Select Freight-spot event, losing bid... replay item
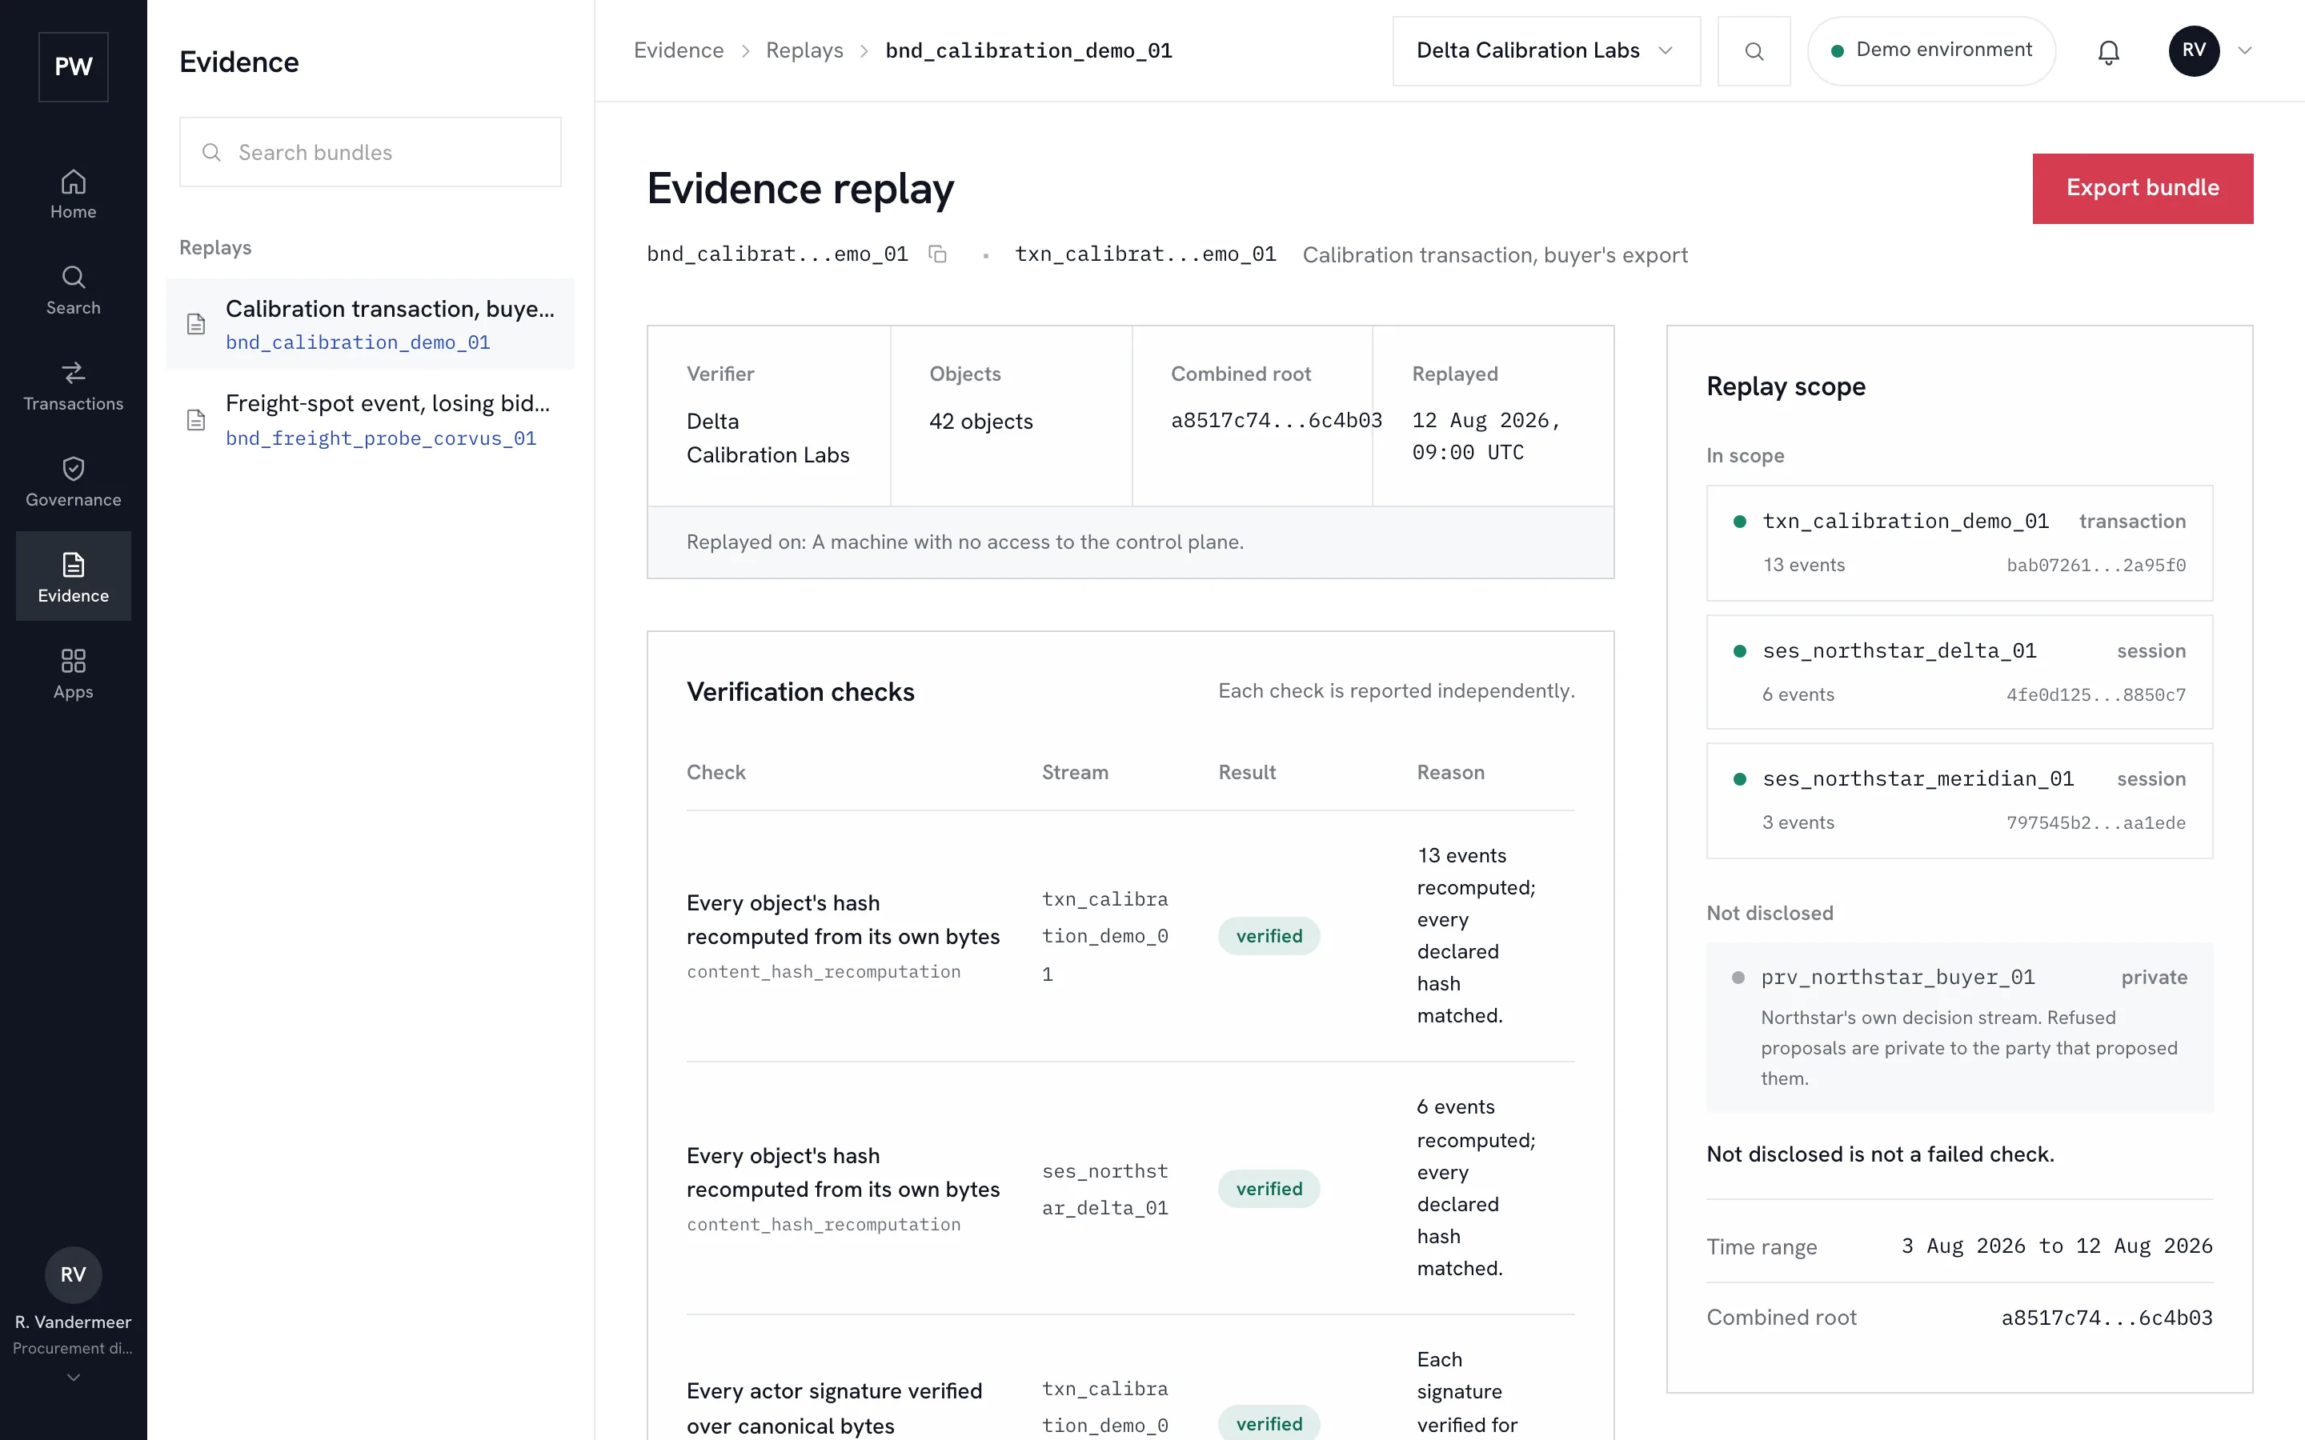 click(370, 419)
